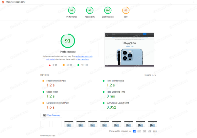The height and width of the screenshot is (138, 197).
Task: Open the See calculator link
Action: pos(83,59)
